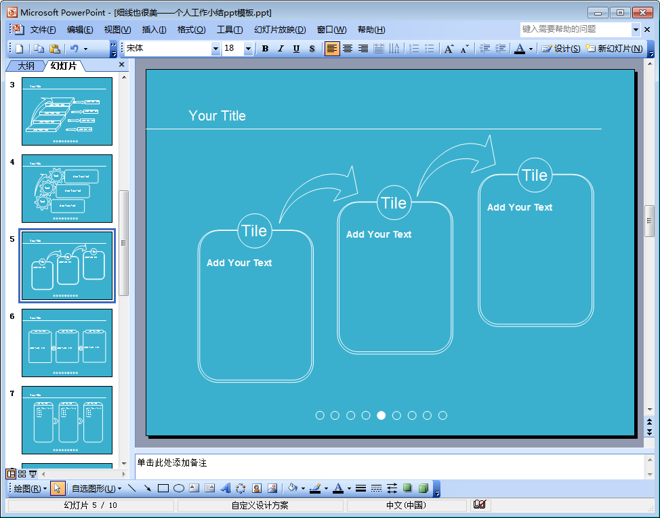Click the 设计(S) design button
660x518 pixels.
point(561,49)
